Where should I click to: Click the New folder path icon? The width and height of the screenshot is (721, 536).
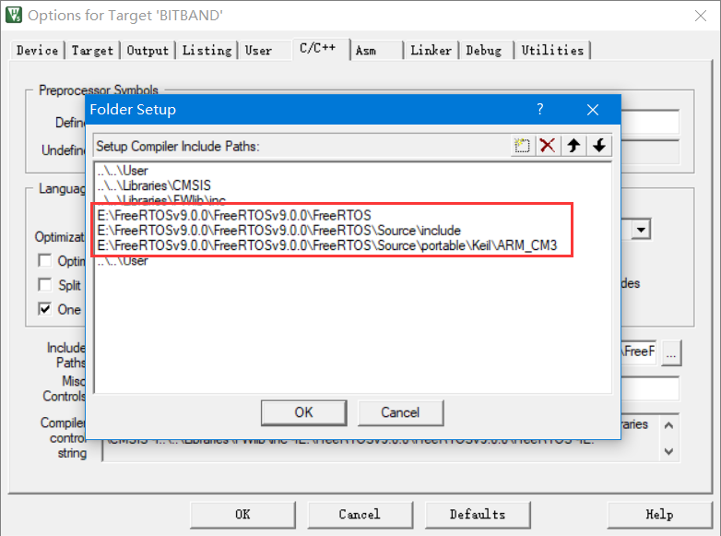(523, 146)
